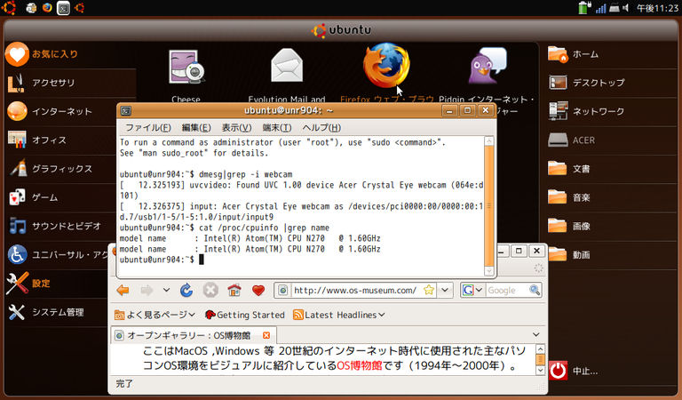Click the search magnifier icon

(x=535, y=290)
